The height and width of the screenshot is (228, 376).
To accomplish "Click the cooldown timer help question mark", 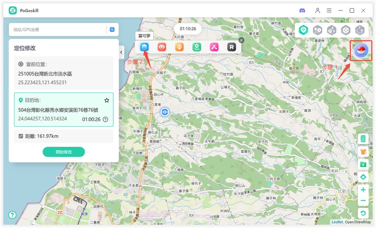I will (x=106, y=119).
